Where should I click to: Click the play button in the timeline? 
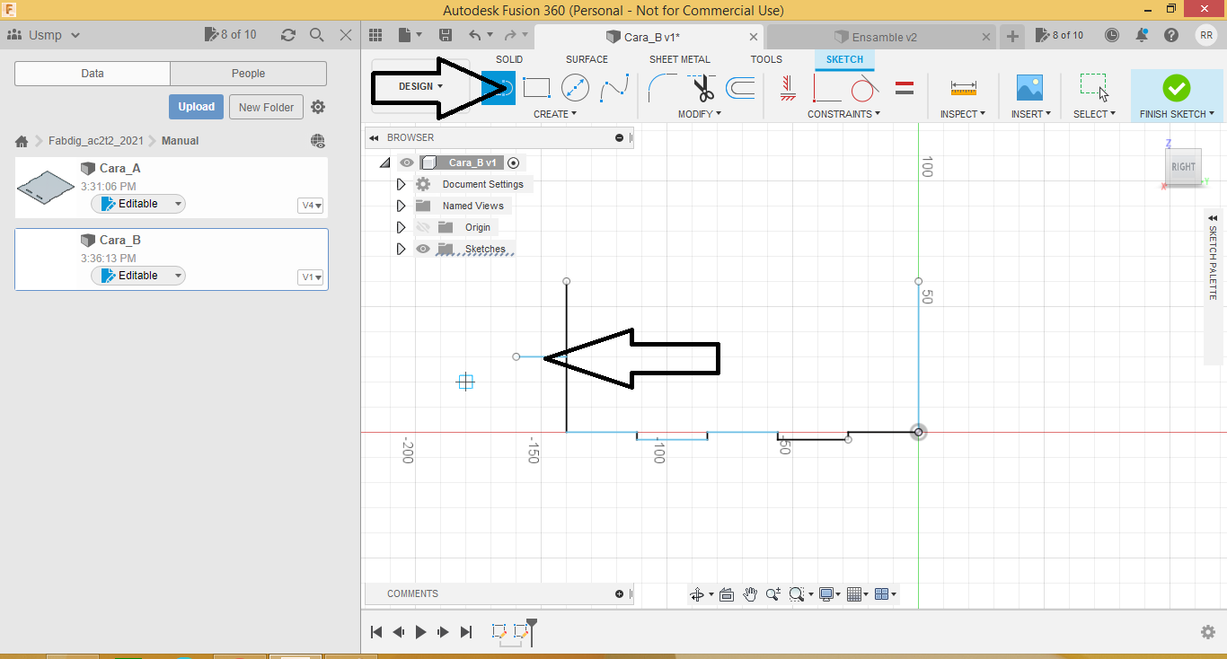[x=420, y=632]
